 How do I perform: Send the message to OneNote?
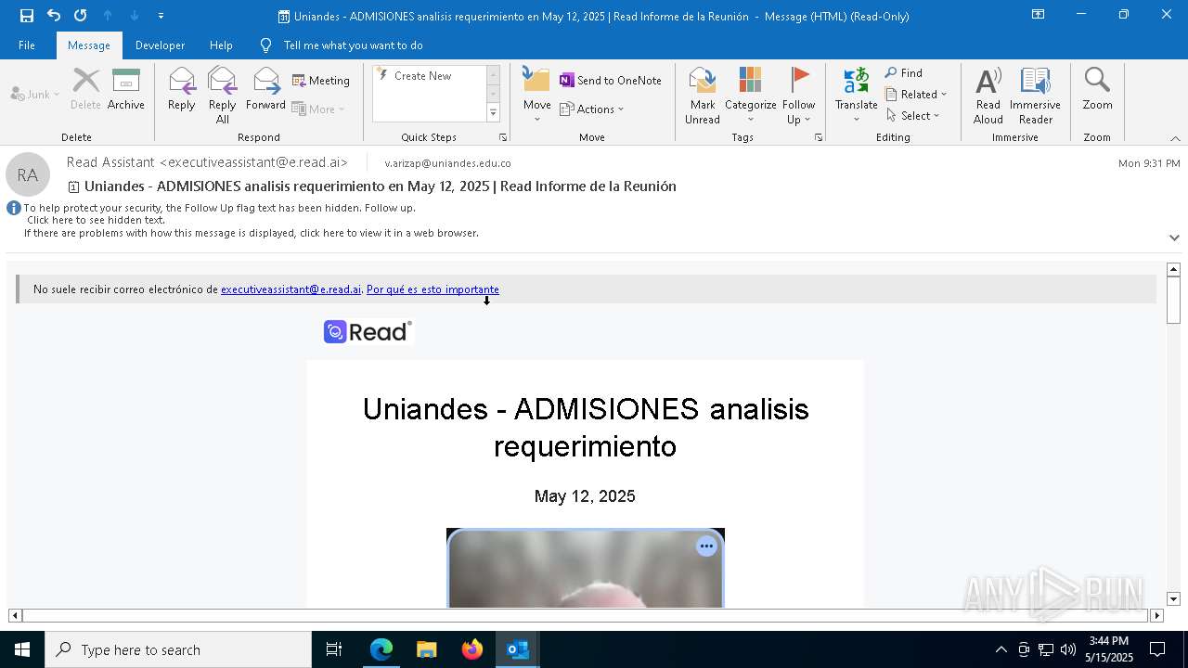click(x=611, y=81)
